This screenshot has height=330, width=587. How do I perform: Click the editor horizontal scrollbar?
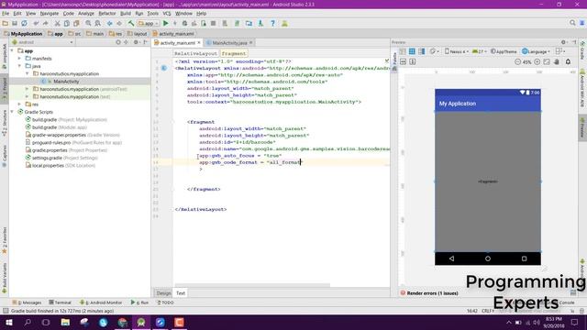253,285
